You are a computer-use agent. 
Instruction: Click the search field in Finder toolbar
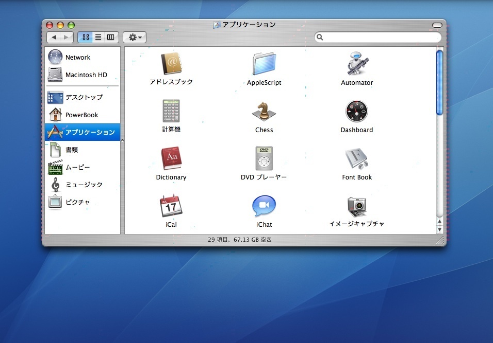pos(378,37)
